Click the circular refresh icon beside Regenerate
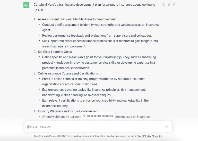The image size is (198, 141). [85, 116]
